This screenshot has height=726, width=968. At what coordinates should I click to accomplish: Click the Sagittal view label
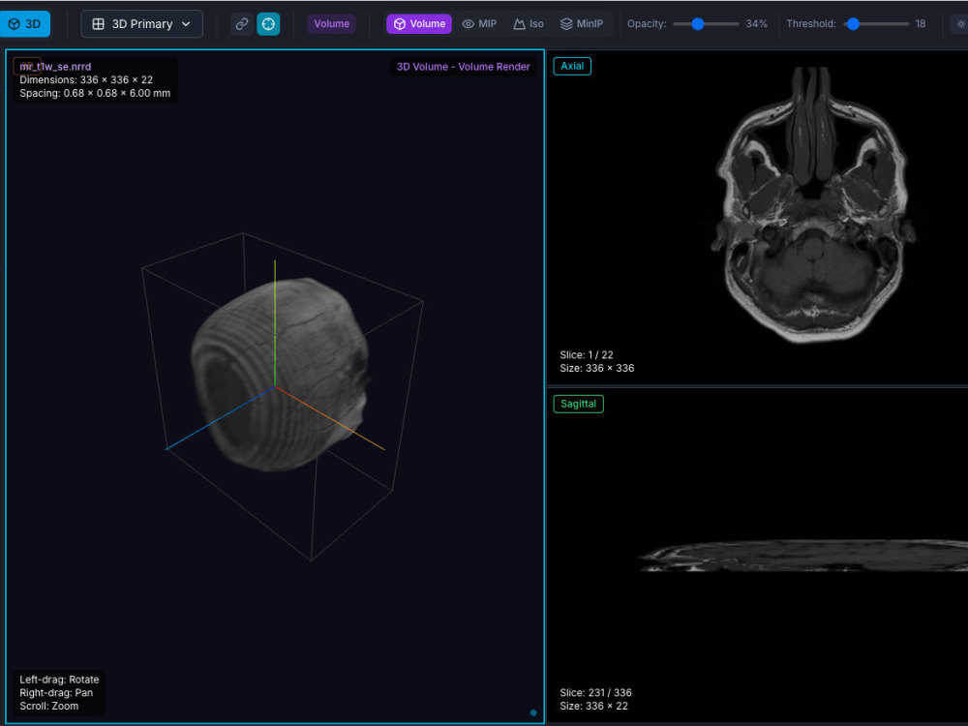pyautogui.click(x=579, y=404)
